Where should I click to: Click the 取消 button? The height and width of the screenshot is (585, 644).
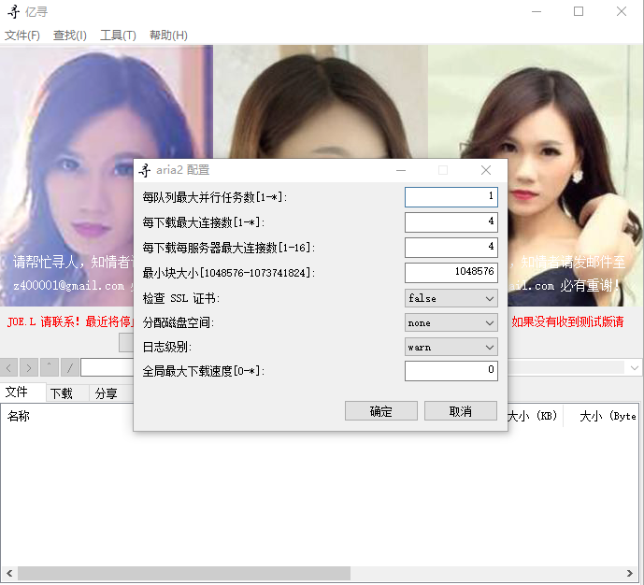tap(460, 411)
